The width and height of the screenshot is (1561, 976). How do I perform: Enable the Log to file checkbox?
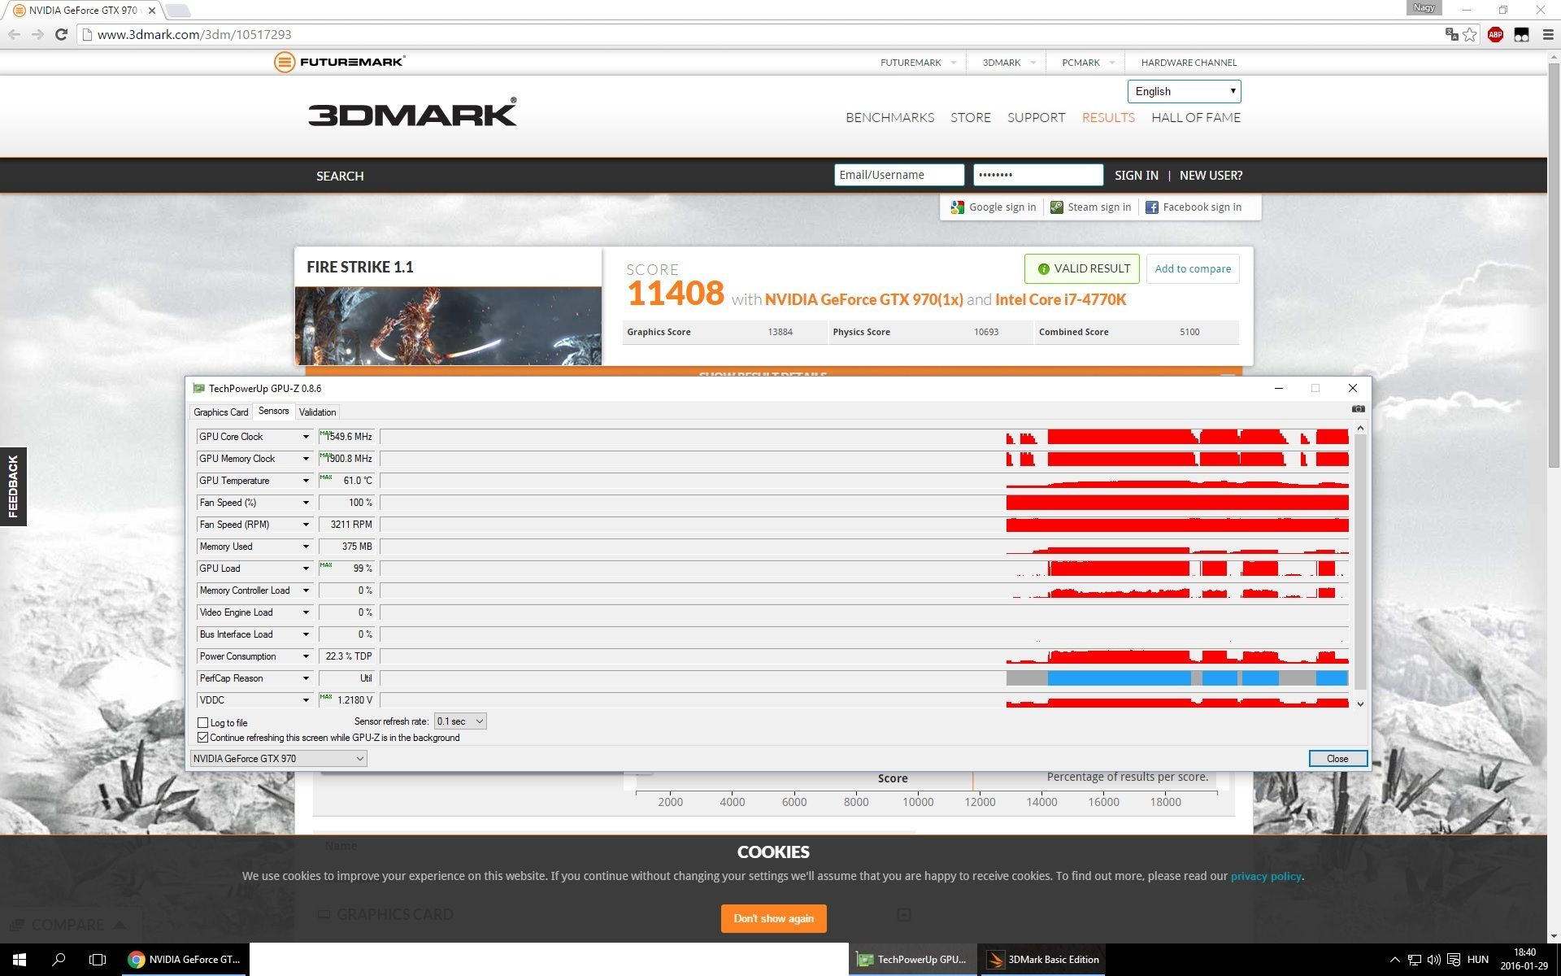pos(203,723)
